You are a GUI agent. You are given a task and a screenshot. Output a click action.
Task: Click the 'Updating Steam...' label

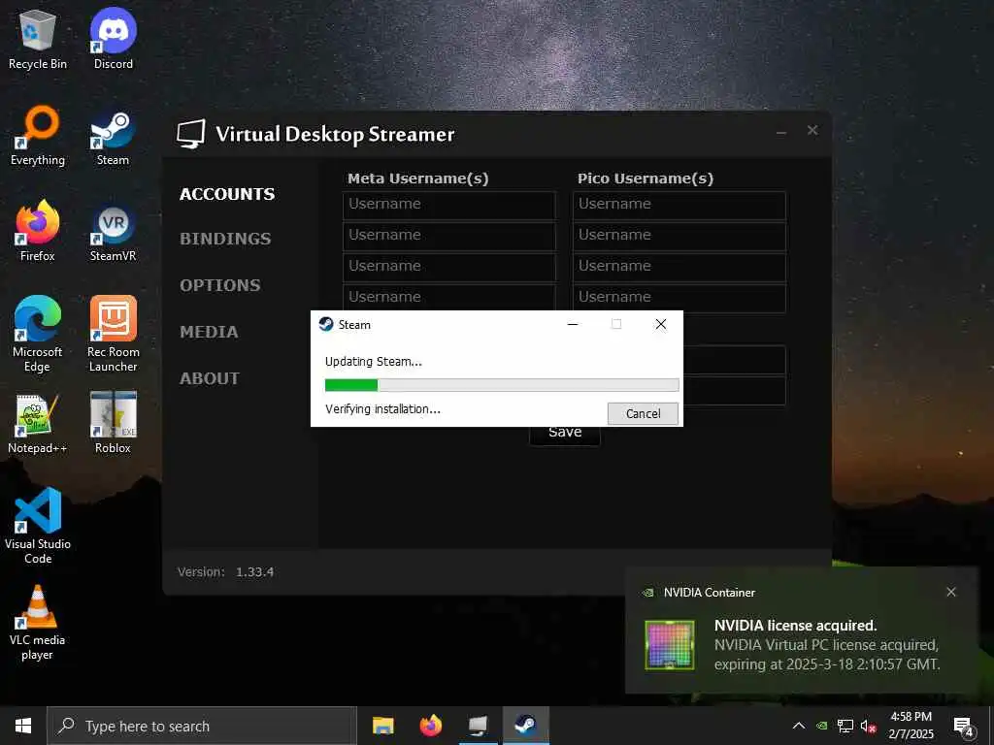pyautogui.click(x=374, y=362)
